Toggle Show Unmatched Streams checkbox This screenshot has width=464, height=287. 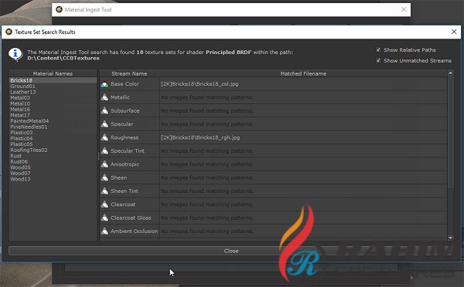[378, 60]
